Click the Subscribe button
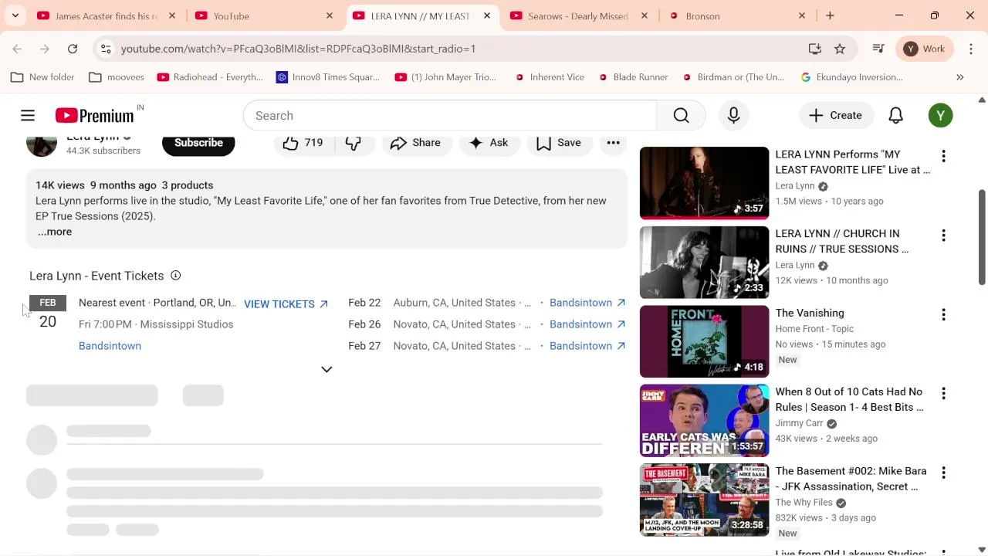The height and width of the screenshot is (556, 988). (198, 143)
